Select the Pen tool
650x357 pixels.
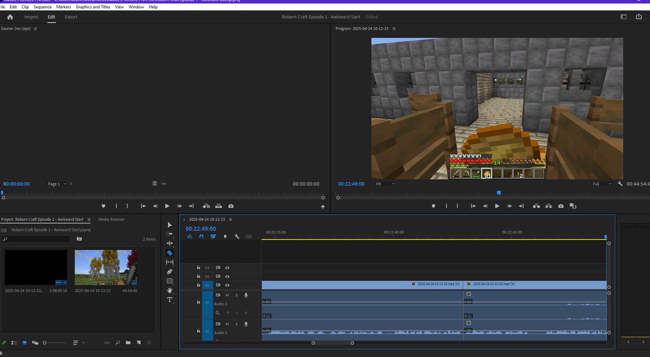pyautogui.click(x=170, y=271)
